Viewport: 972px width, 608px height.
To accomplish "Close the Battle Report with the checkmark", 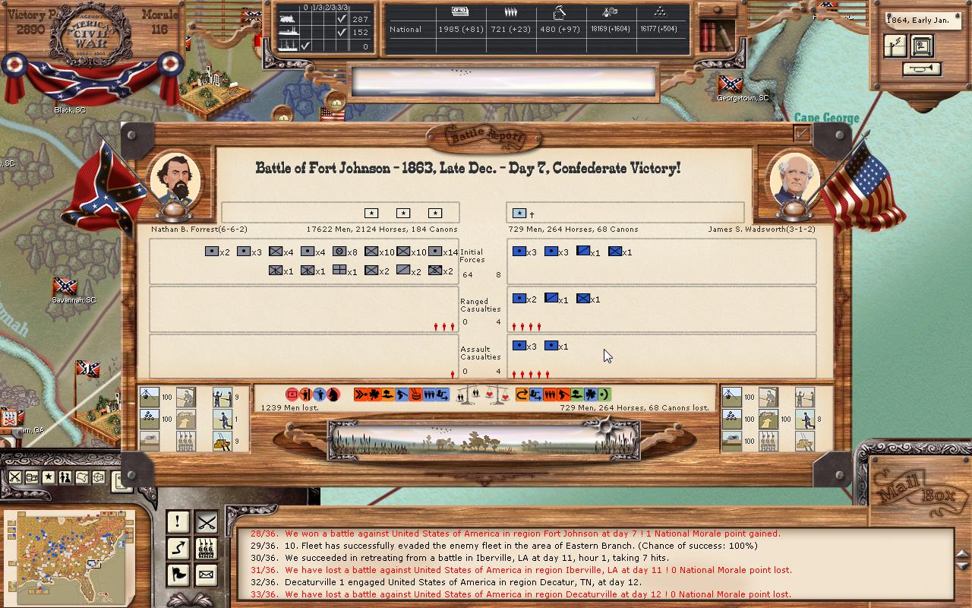I will (801, 134).
